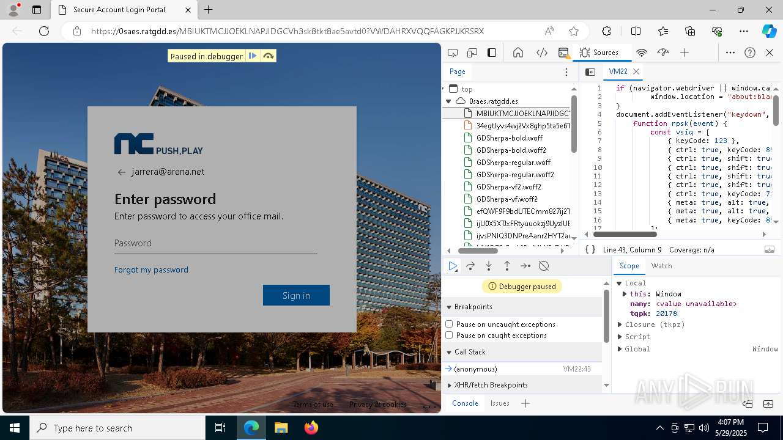Click Step out of current function

507,266
